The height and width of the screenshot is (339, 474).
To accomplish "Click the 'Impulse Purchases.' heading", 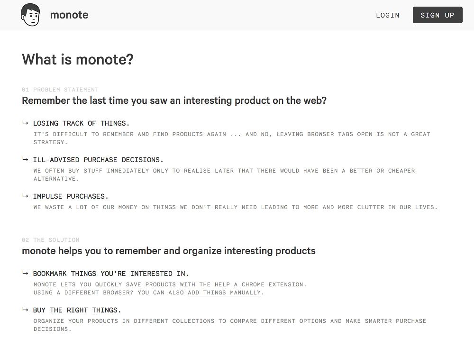I will click(x=71, y=196).
